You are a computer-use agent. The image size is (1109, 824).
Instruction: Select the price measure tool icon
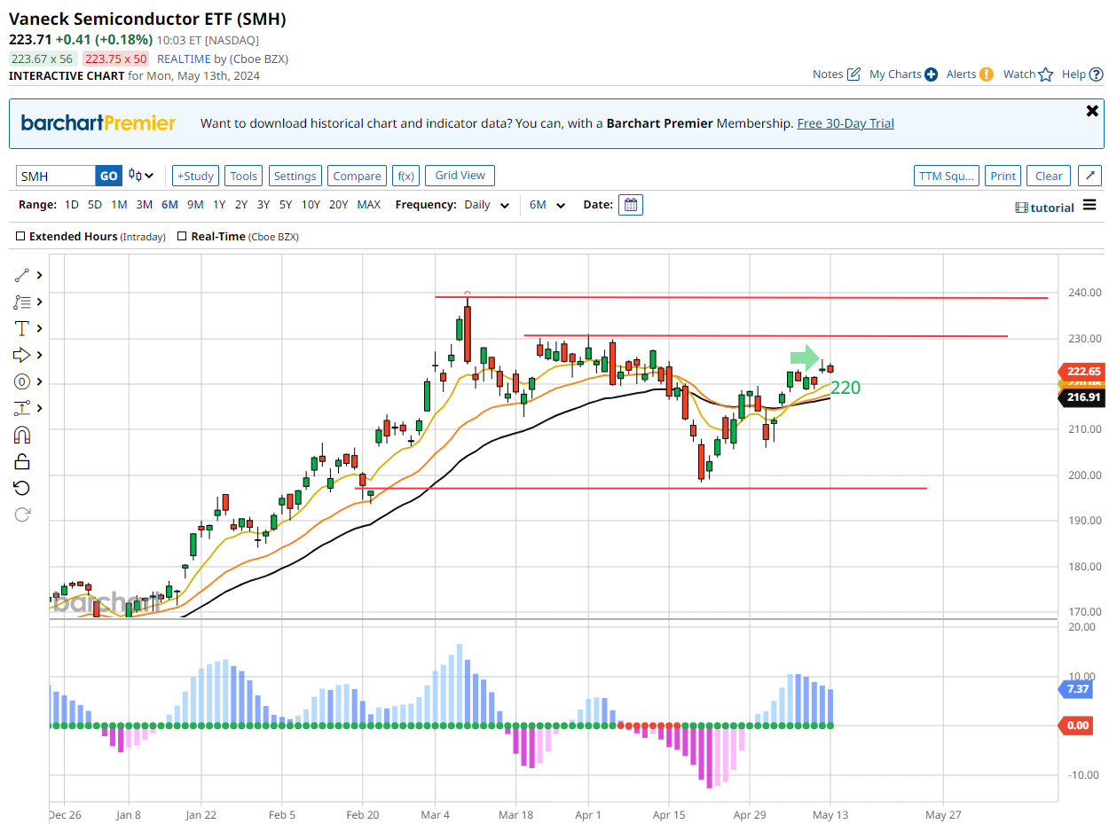click(x=22, y=409)
